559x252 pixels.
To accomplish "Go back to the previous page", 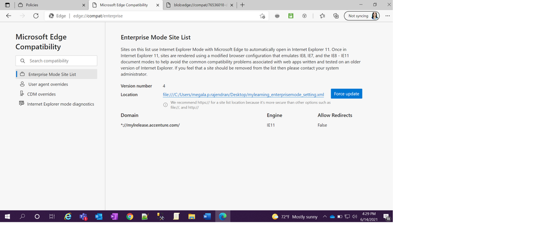I will pos(8,16).
